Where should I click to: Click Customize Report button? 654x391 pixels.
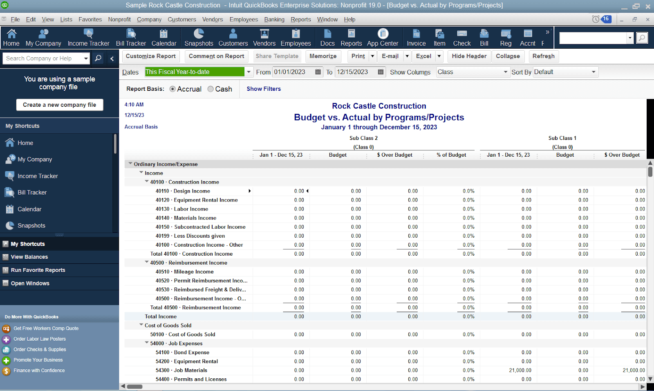(151, 56)
